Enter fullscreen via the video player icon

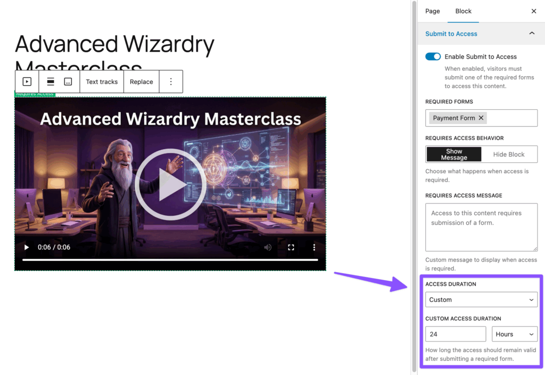[291, 247]
